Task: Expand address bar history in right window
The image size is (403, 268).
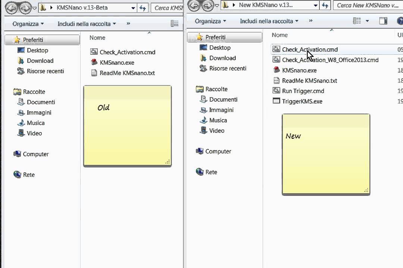Action: pyautogui.click(x=316, y=5)
